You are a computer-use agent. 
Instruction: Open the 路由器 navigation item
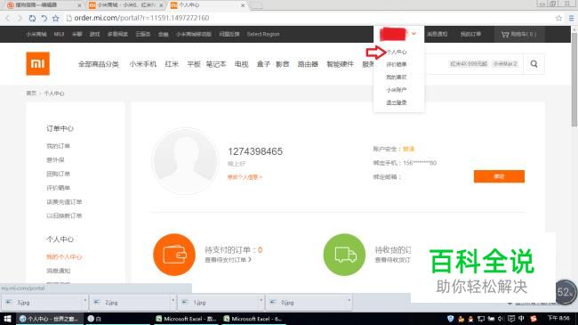(308, 64)
